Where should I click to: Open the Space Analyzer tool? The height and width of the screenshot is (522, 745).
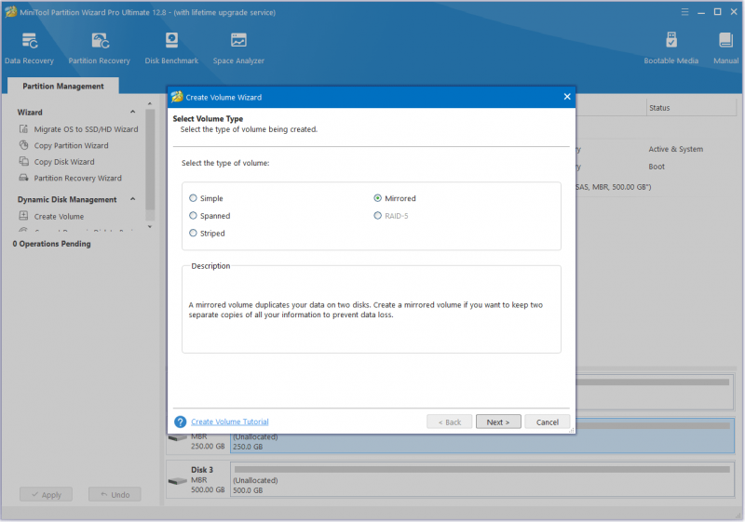(238, 48)
